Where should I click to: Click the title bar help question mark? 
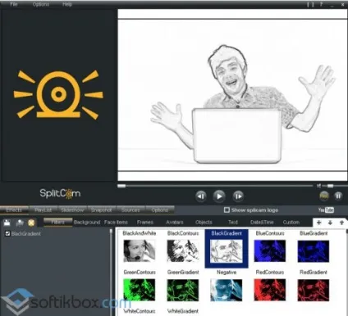click(x=321, y=4)
